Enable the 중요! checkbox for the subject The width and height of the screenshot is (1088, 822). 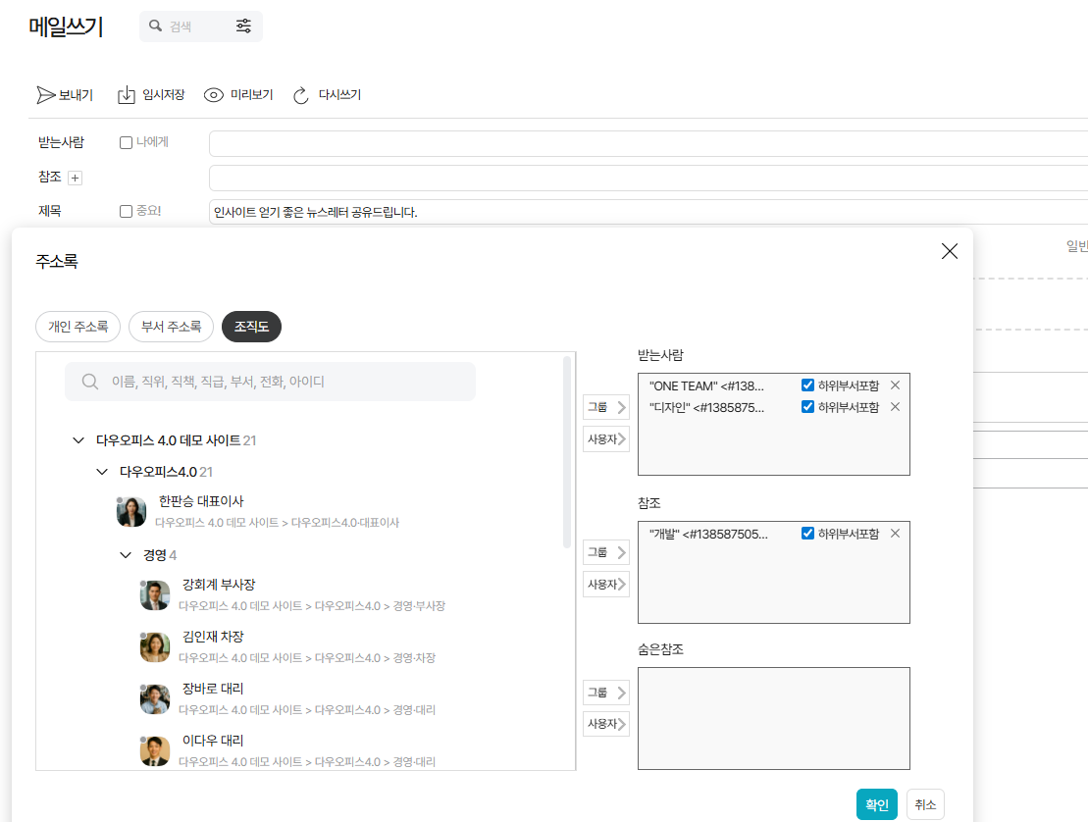(126, 210)
